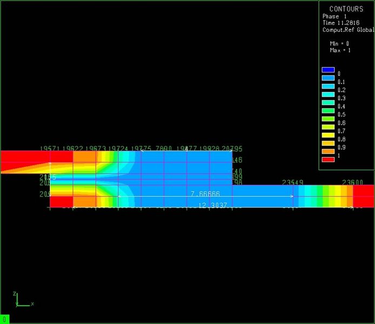Screen dimensions: 375x324
Task: Select node label 19622
Action: (73, 148)
